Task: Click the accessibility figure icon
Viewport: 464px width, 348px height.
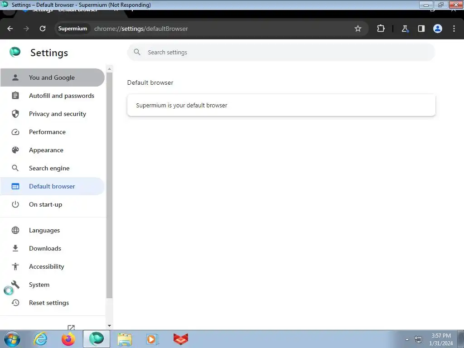Action: coord(15,266)
